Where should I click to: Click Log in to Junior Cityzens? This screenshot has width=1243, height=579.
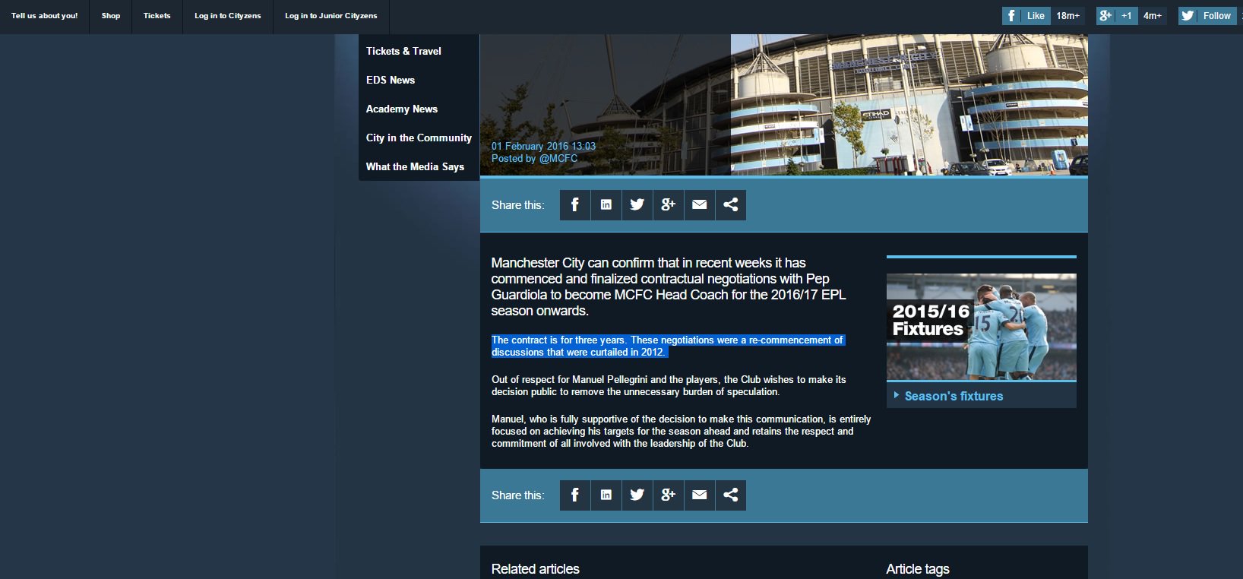pos(331,16)
